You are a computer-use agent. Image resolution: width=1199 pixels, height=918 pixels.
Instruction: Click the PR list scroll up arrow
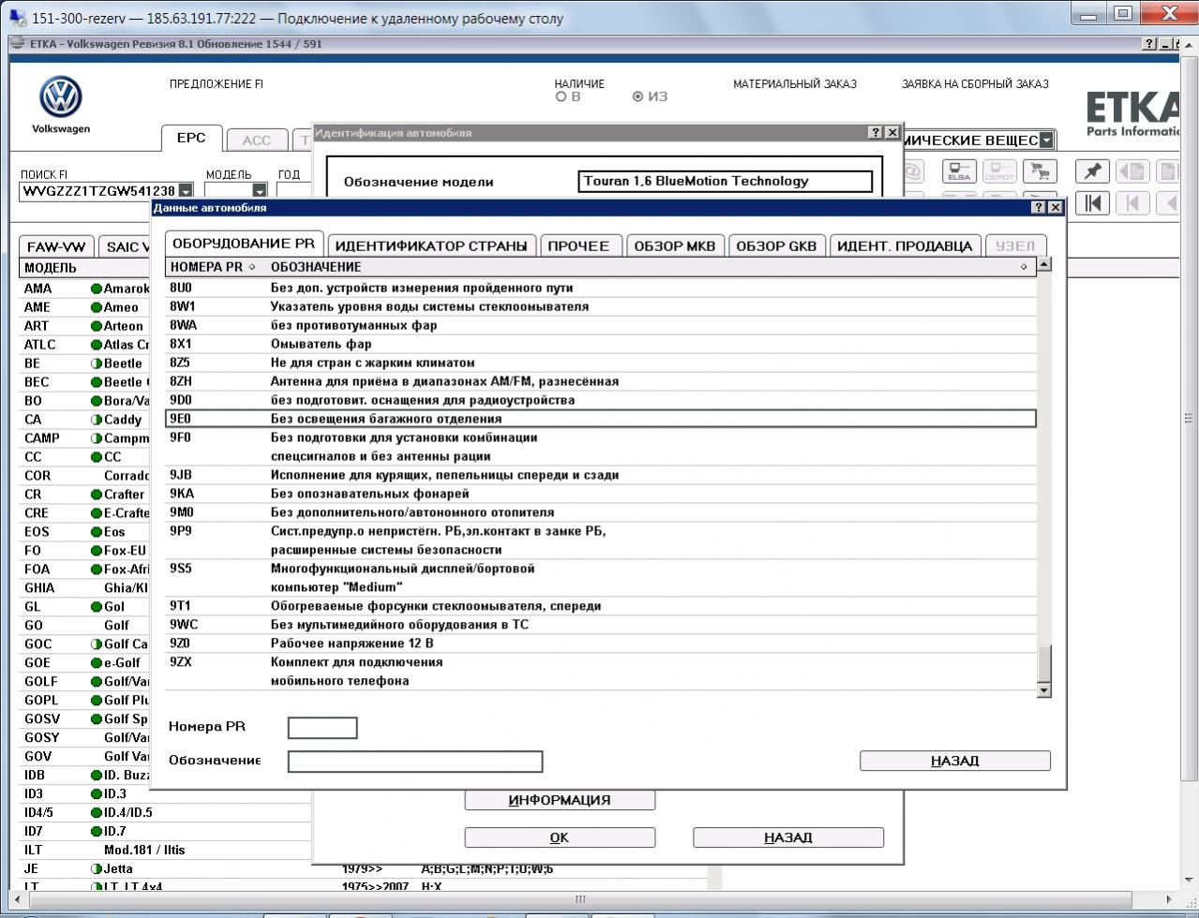pos(1044,264)
